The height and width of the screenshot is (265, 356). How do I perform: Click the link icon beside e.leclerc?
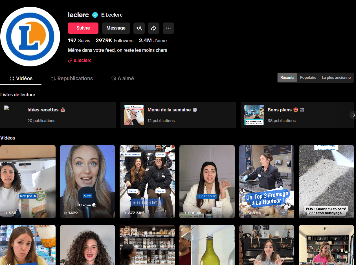pyautogui.click(x=70, y=60)
